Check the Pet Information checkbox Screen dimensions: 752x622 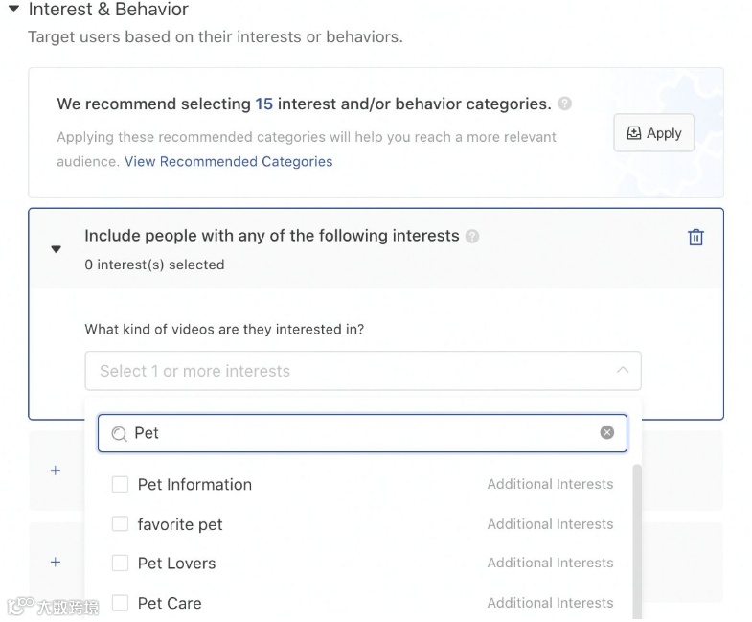120,485
